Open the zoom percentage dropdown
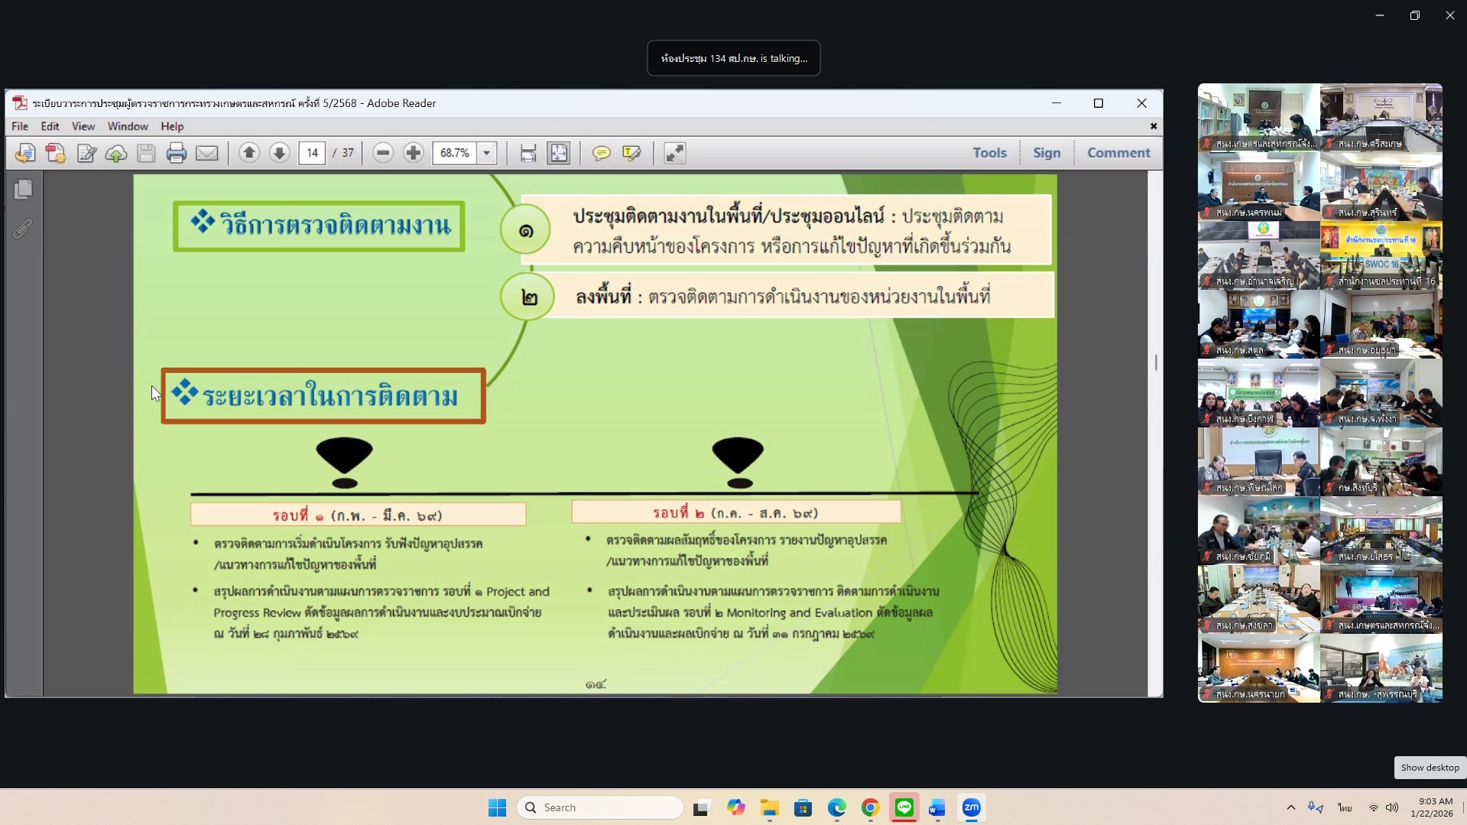Image resolution: width=1467 pixels, height=825 pixels. coord(487,153)
